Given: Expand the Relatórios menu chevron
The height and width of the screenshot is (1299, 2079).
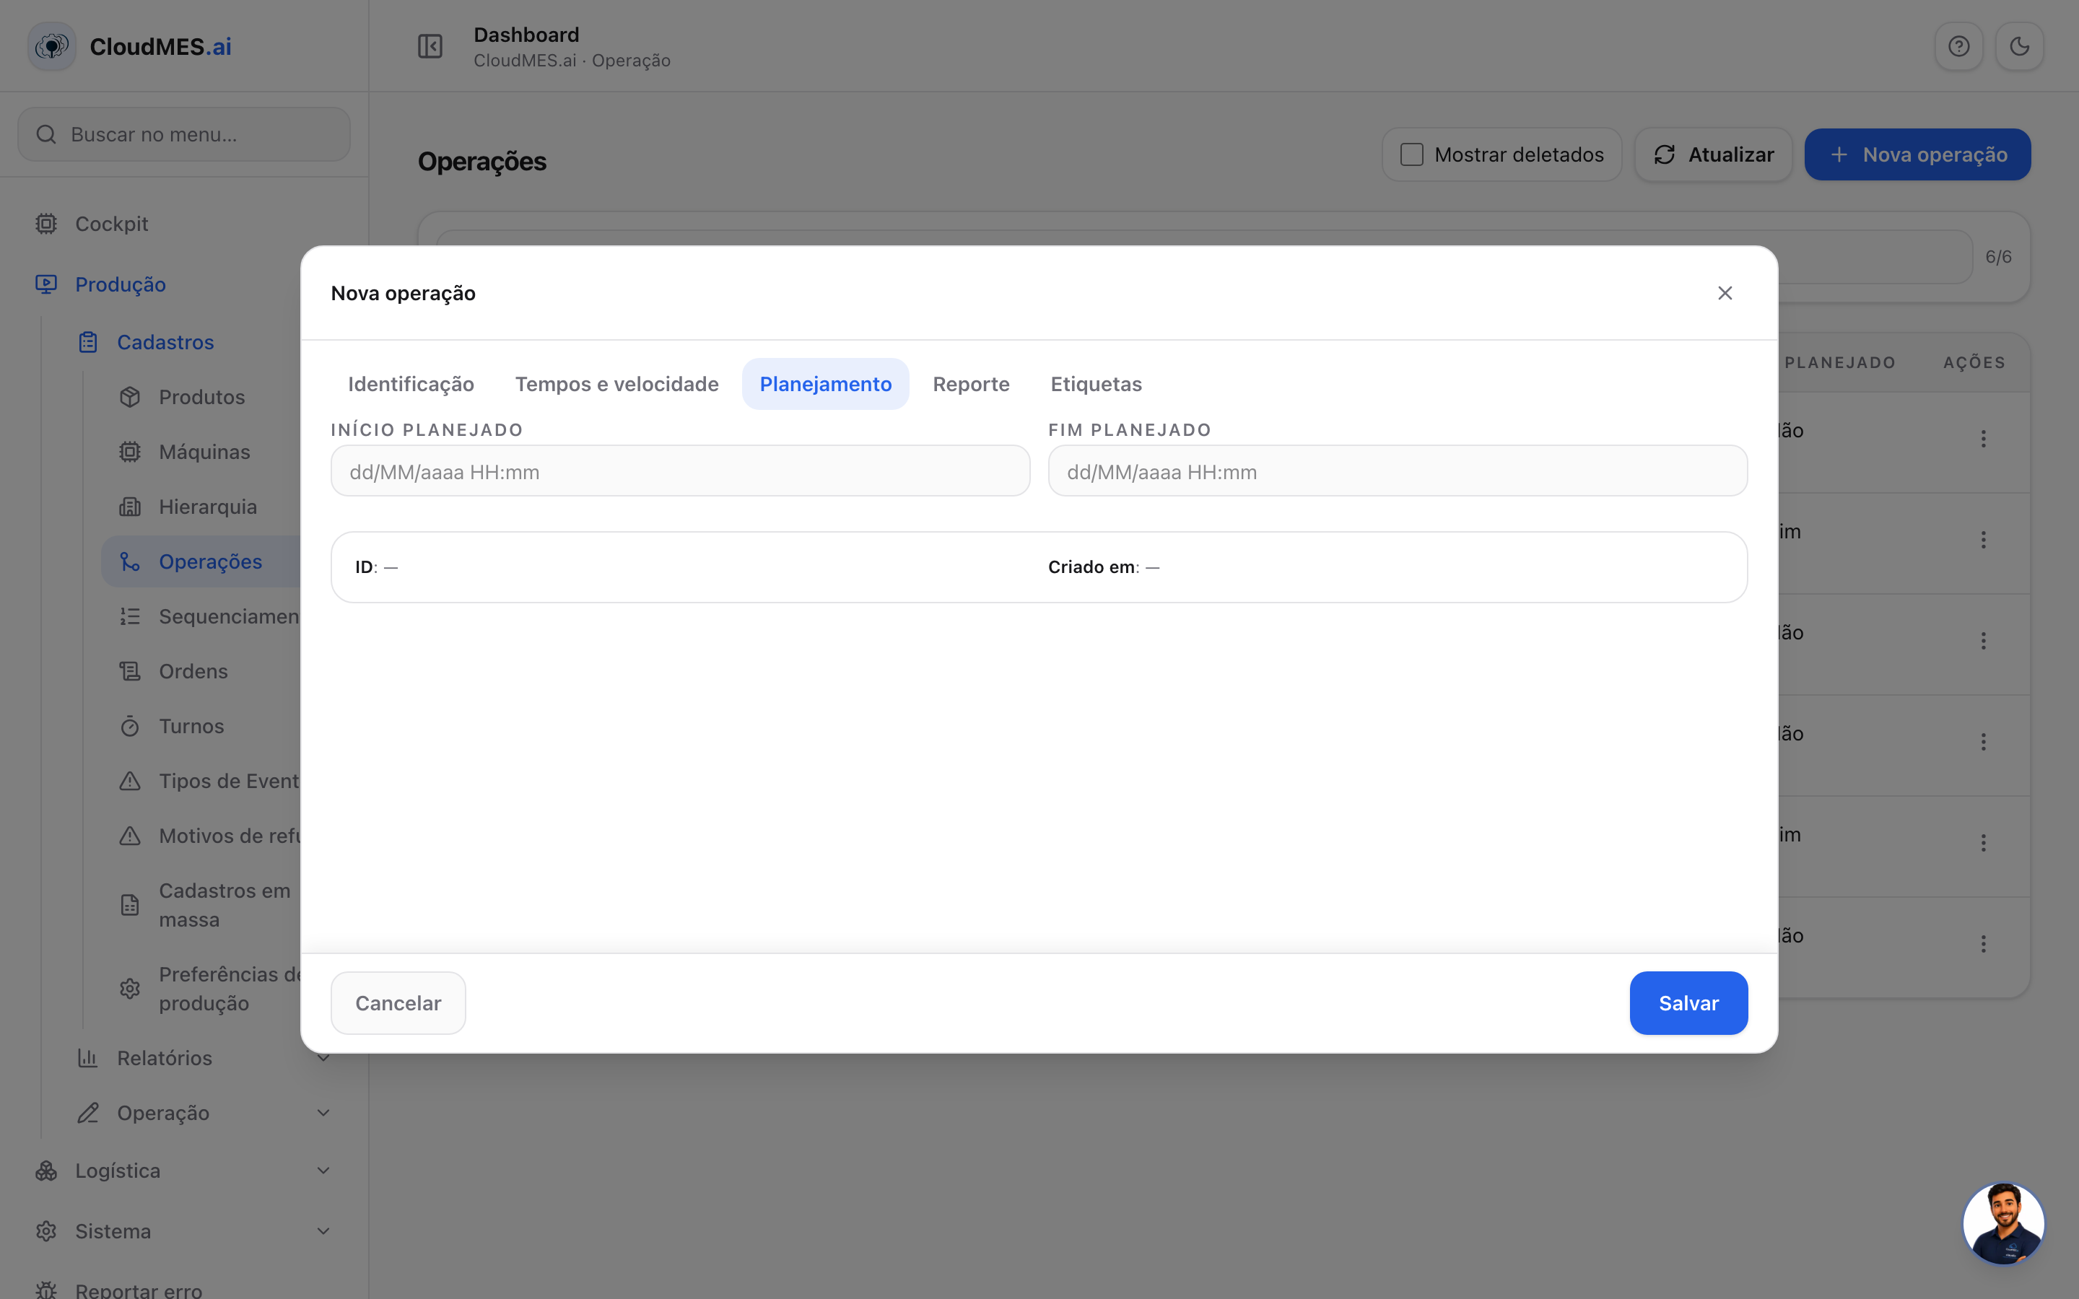Looking at the screenshot, I should (324, 1057).
